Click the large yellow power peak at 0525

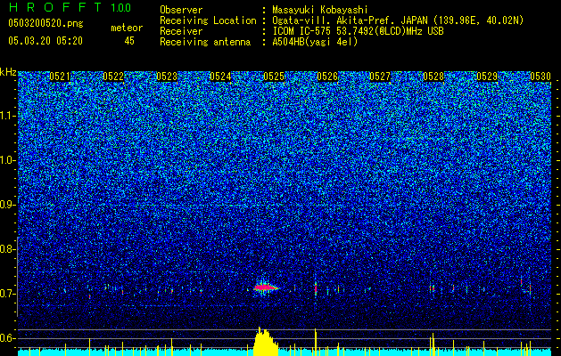point(266,342)
